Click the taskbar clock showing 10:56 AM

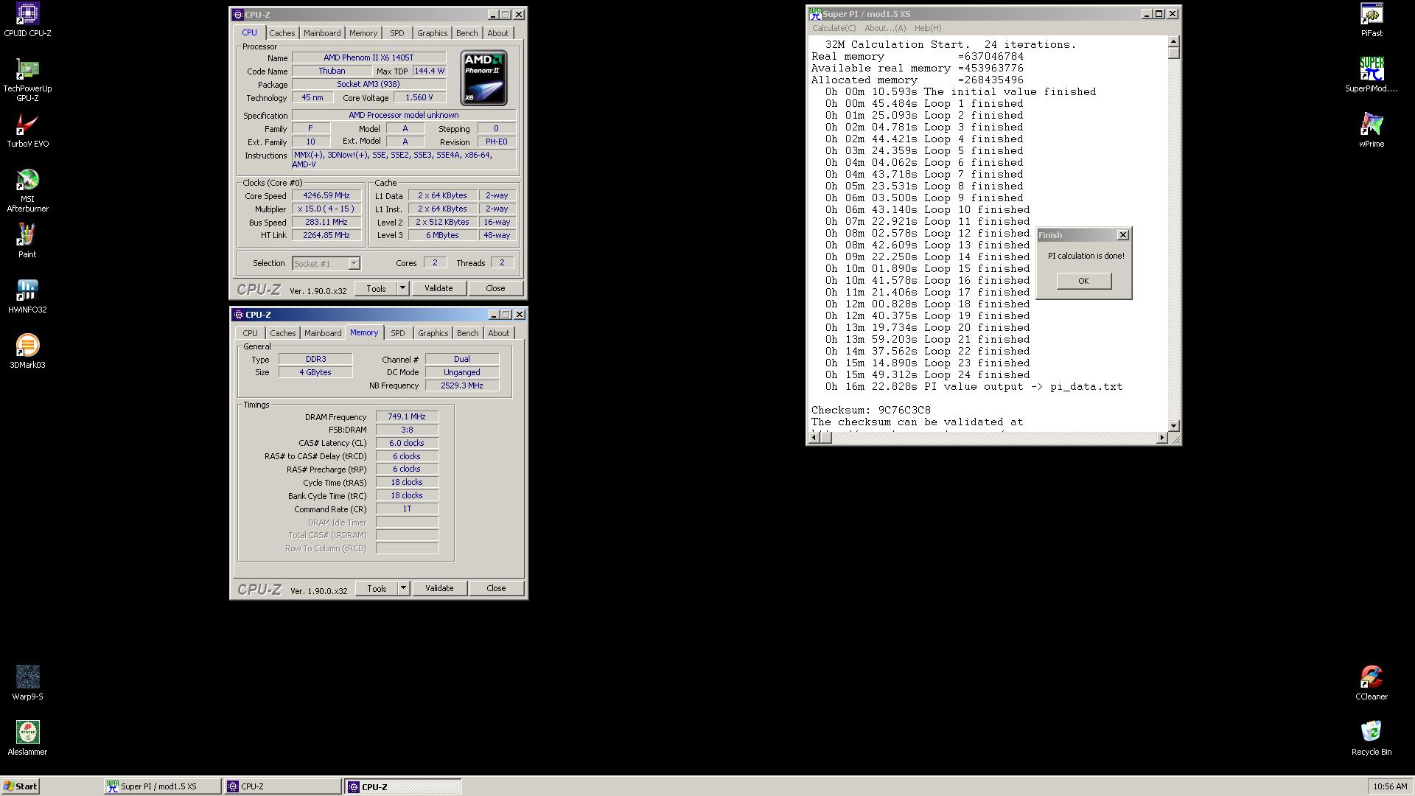1390,786
